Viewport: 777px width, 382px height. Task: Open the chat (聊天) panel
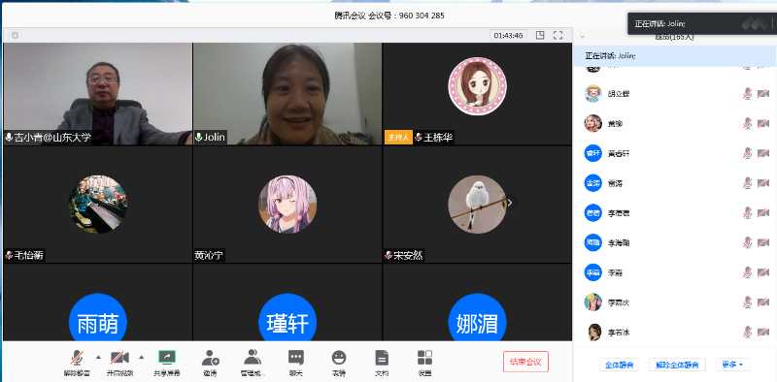point(296,364)
